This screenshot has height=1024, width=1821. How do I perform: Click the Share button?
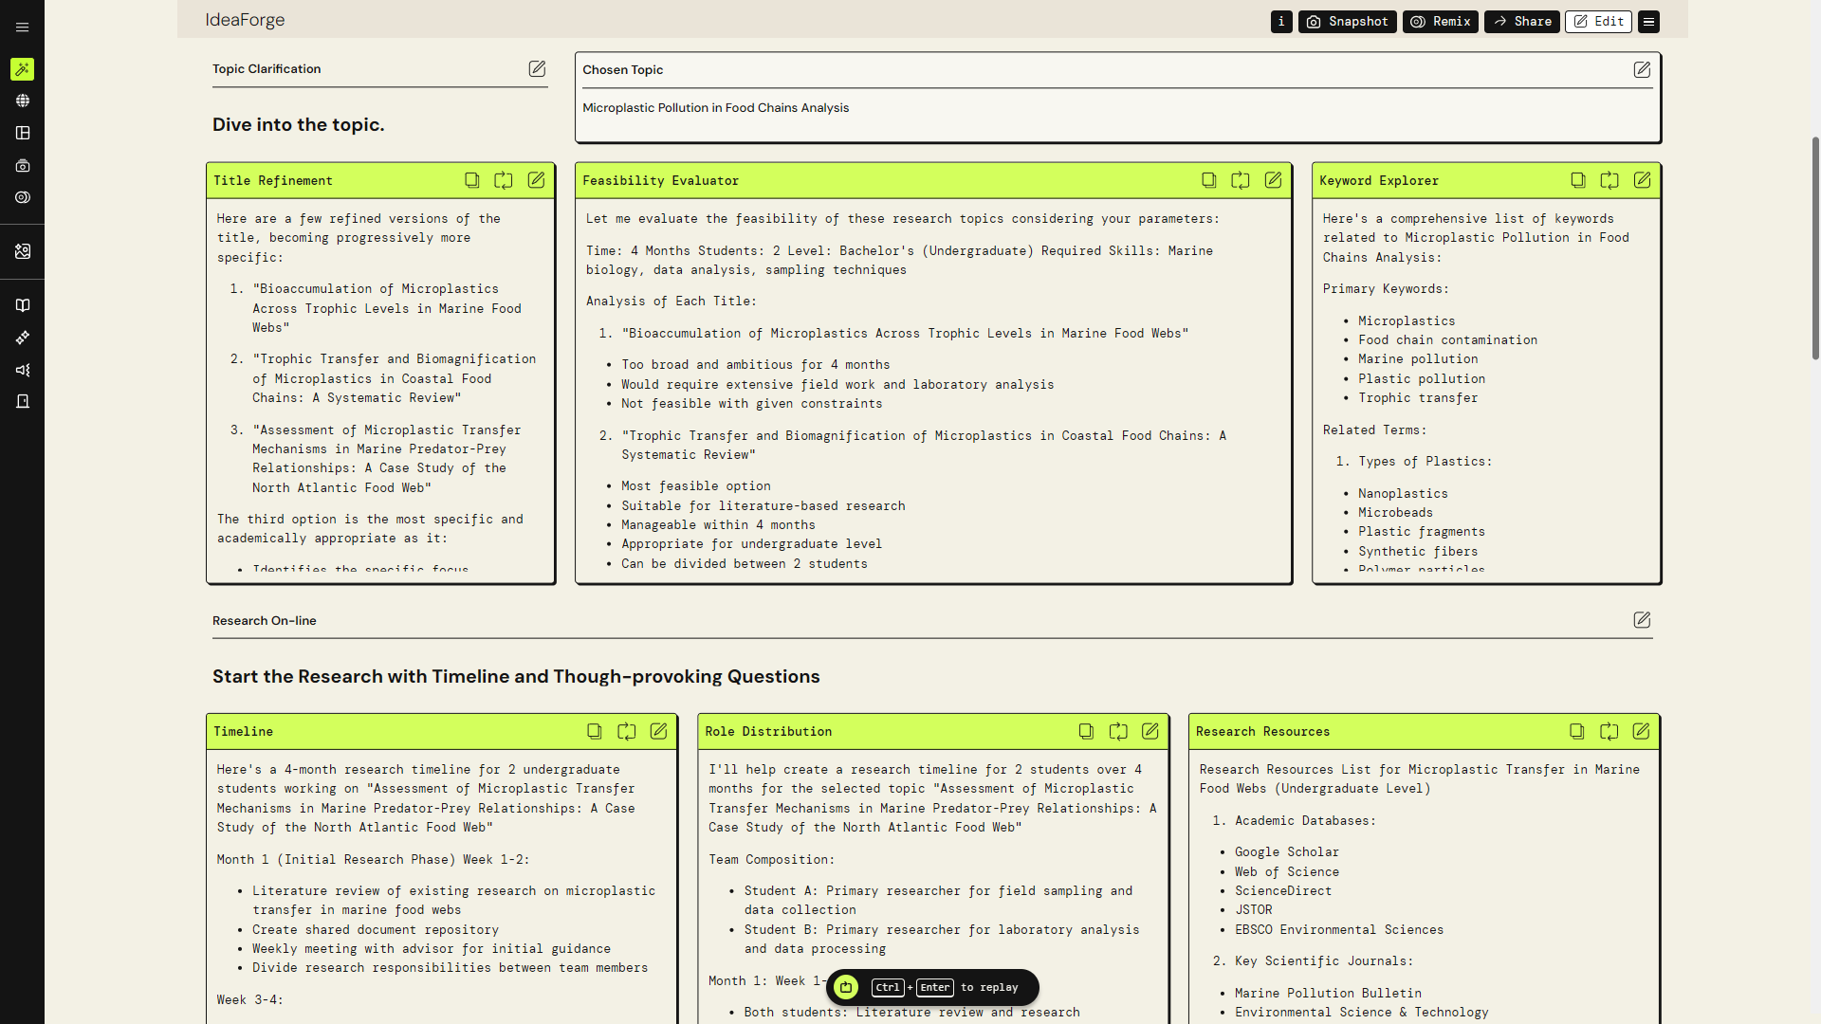pyautogui.click(x=1521, y=21)
